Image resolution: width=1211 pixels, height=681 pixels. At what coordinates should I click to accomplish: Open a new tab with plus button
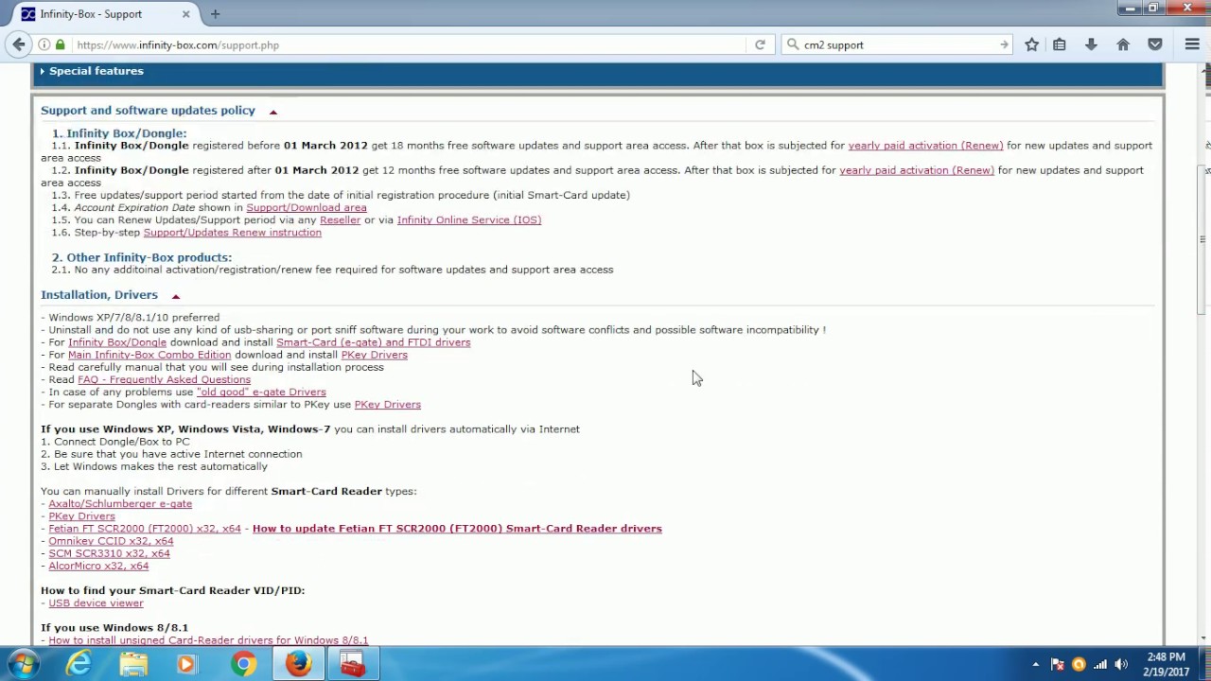click(x=215, y=14)
